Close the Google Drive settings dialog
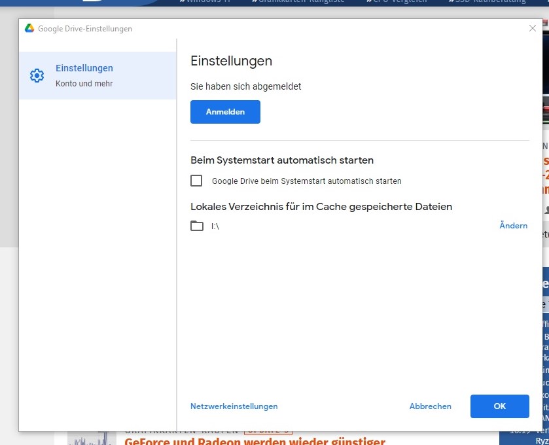This screenshot has width=549, height=445. point(532,28)
